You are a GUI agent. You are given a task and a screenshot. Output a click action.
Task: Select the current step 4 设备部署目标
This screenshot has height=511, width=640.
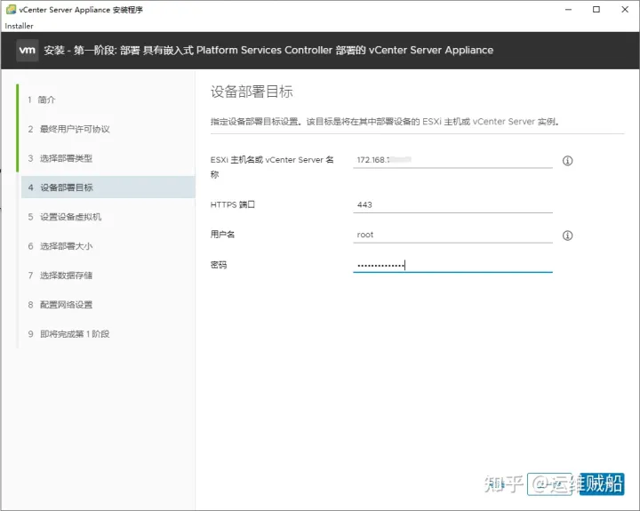pos(66,188)
